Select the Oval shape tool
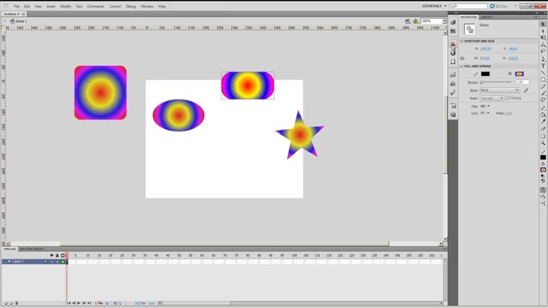This screenshot has height=308, width=548. pos(543,80)
